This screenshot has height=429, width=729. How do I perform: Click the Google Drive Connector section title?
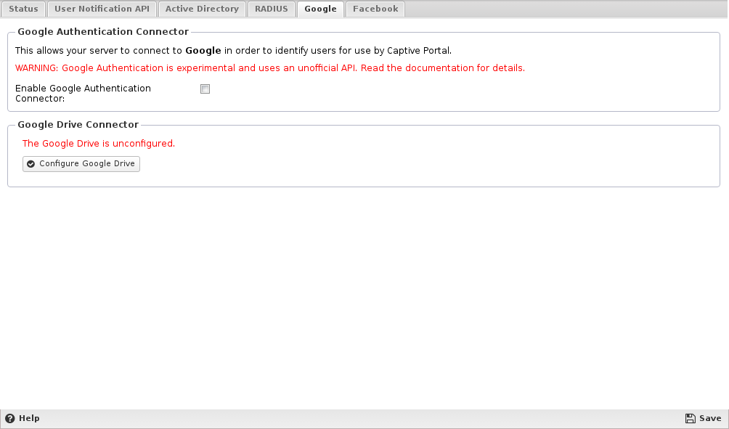pyautogui.click(x=78, y=125)
